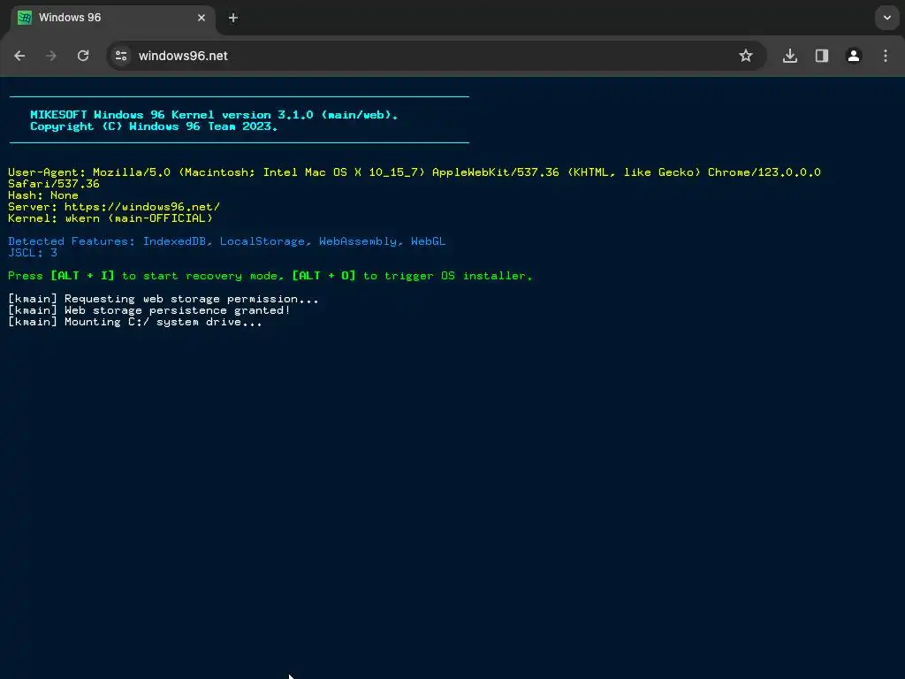
Task: Click Requesting web storage permission line
Action: (164, 299)
